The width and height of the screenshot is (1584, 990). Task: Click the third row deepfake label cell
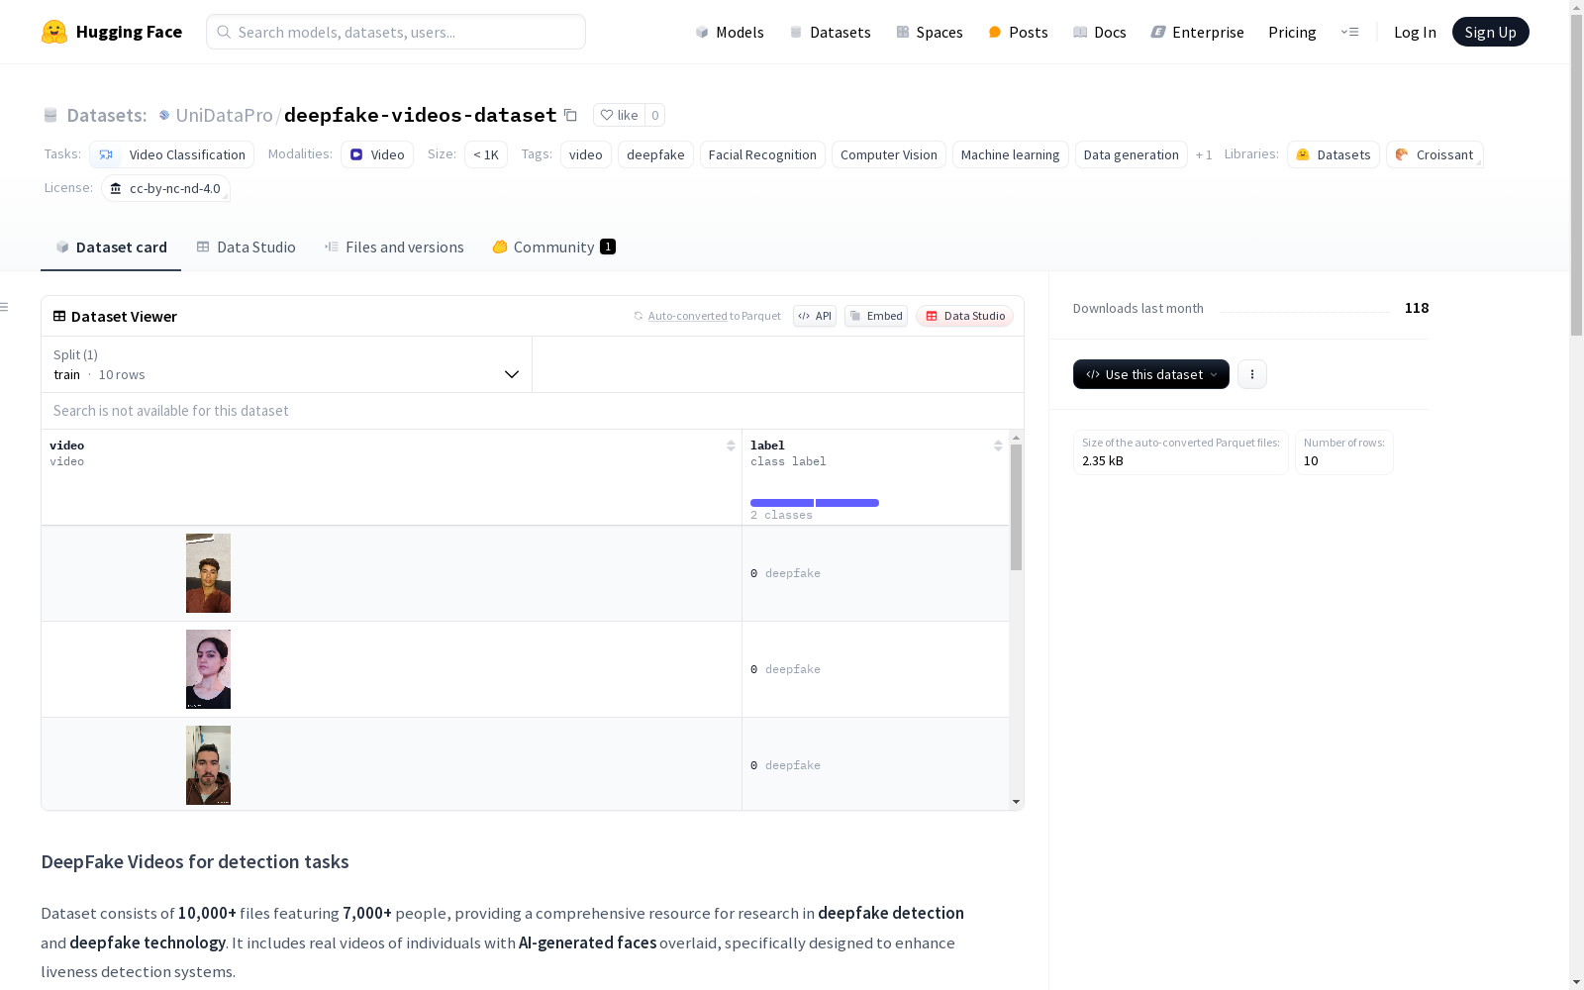click(875, 764)
